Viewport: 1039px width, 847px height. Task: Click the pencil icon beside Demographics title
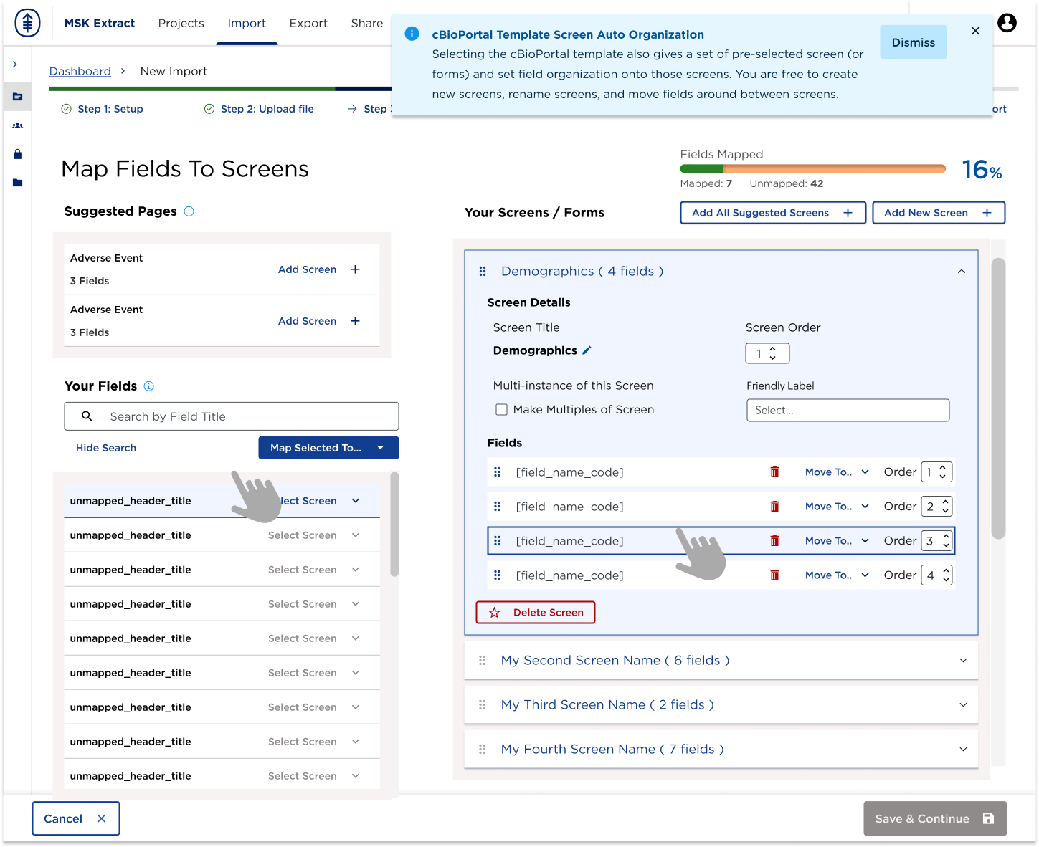(x=587, y=350)
